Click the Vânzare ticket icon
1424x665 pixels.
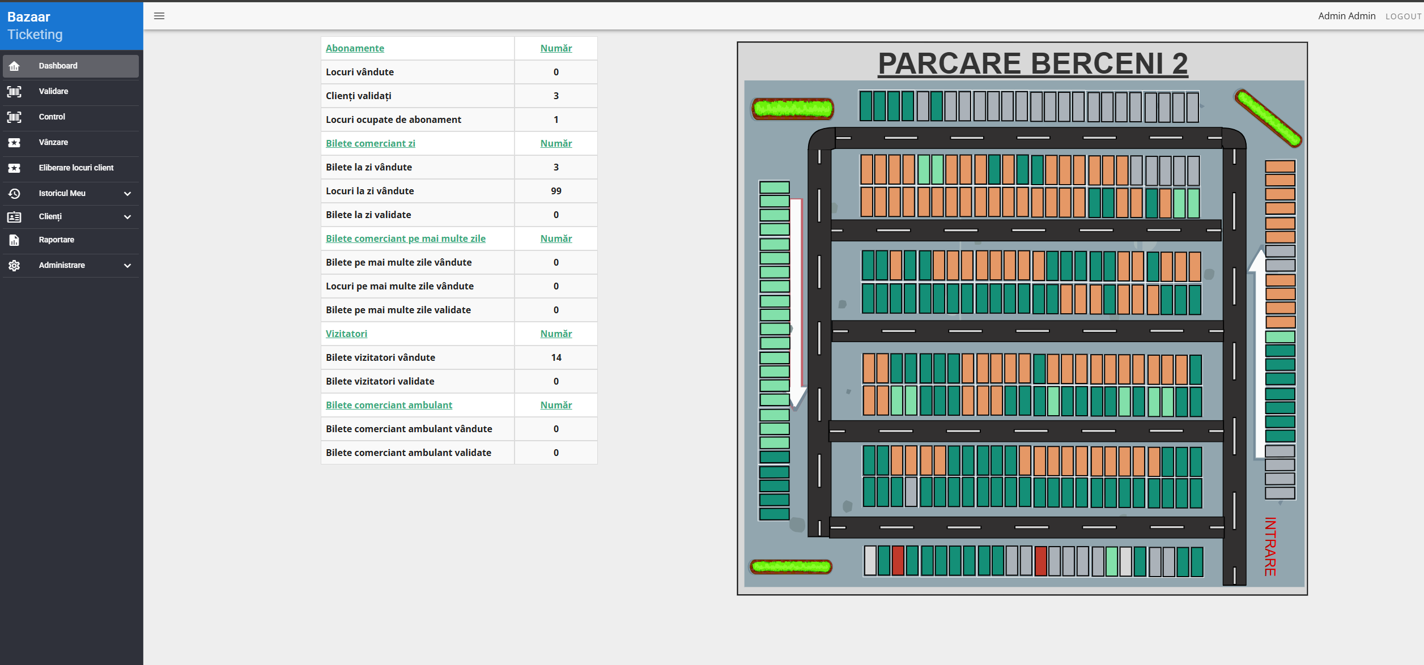[14, 143]
